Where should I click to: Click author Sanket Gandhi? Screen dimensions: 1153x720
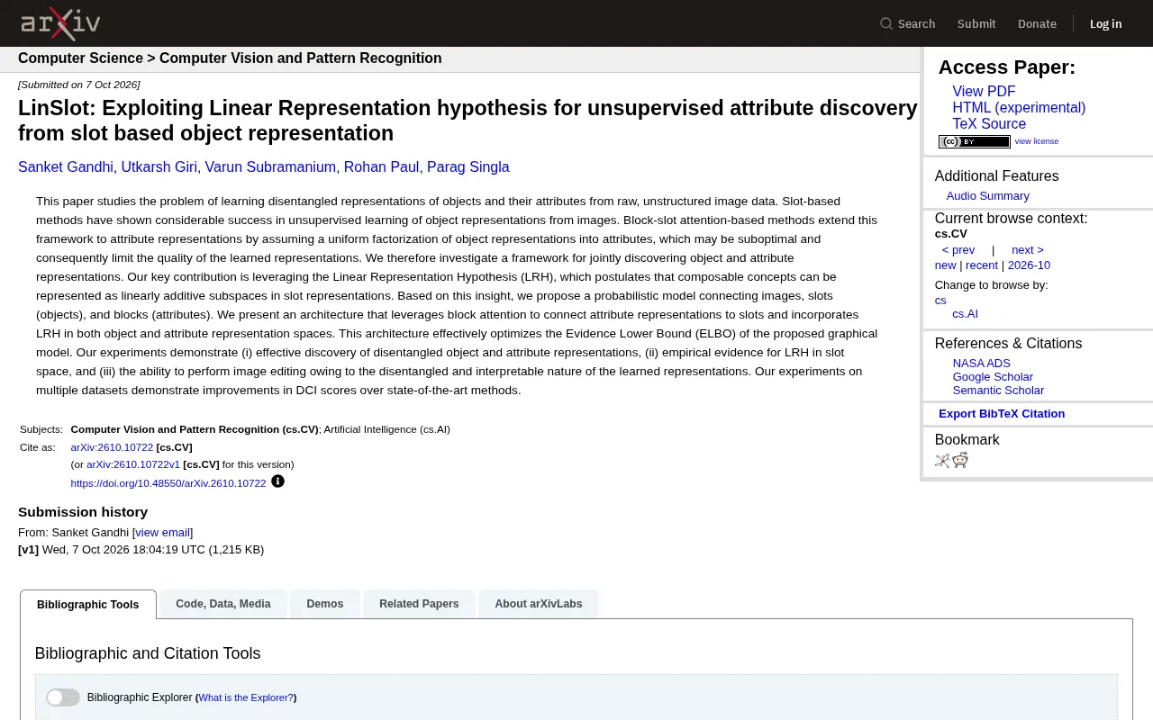point(66,167)
